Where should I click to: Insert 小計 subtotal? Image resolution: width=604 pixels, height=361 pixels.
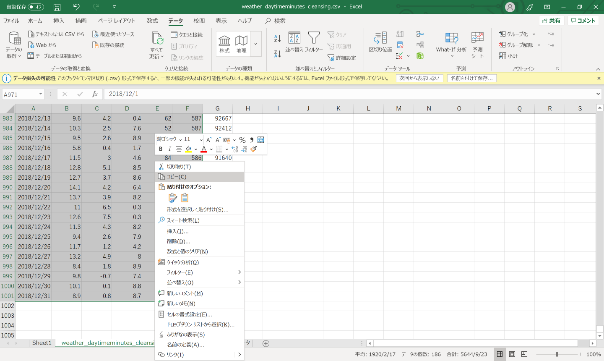pyautogui.click(x=508, y=56)
